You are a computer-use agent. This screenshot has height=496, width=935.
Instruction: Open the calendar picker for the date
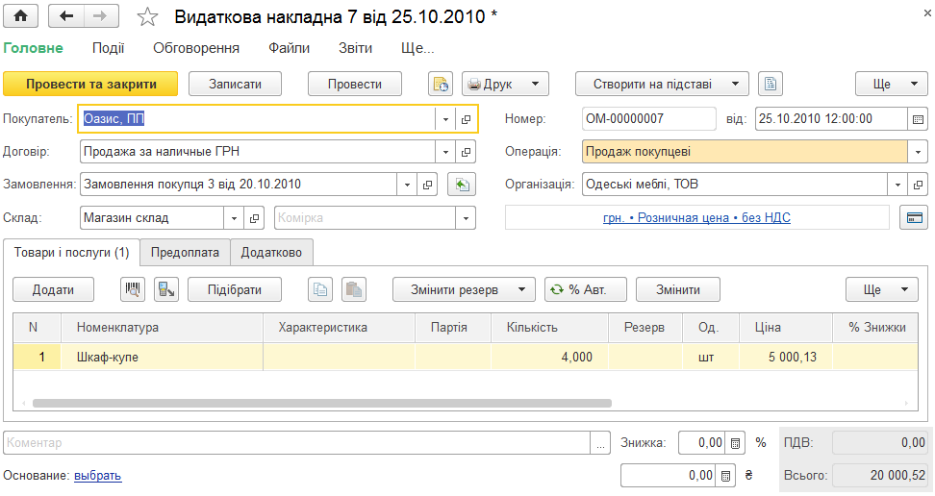tap(918, 119)
